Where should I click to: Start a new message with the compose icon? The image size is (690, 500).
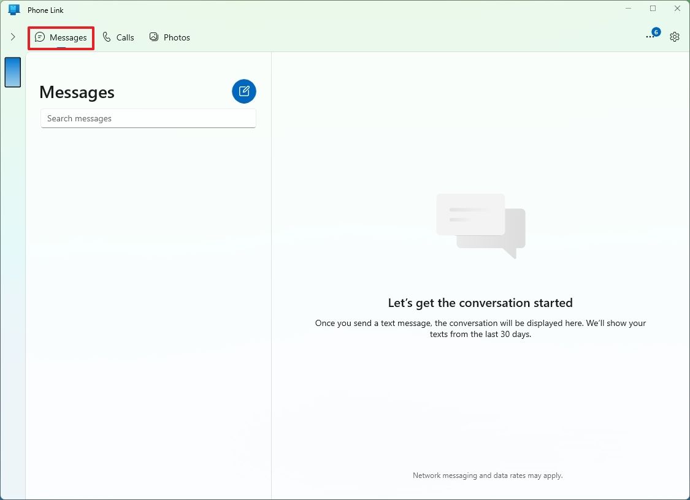pos(243,91)
